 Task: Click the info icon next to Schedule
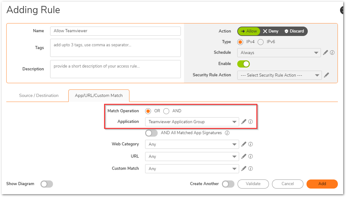(332, 53)
